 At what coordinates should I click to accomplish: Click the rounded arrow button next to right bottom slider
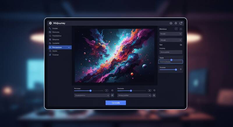(149, 91)
